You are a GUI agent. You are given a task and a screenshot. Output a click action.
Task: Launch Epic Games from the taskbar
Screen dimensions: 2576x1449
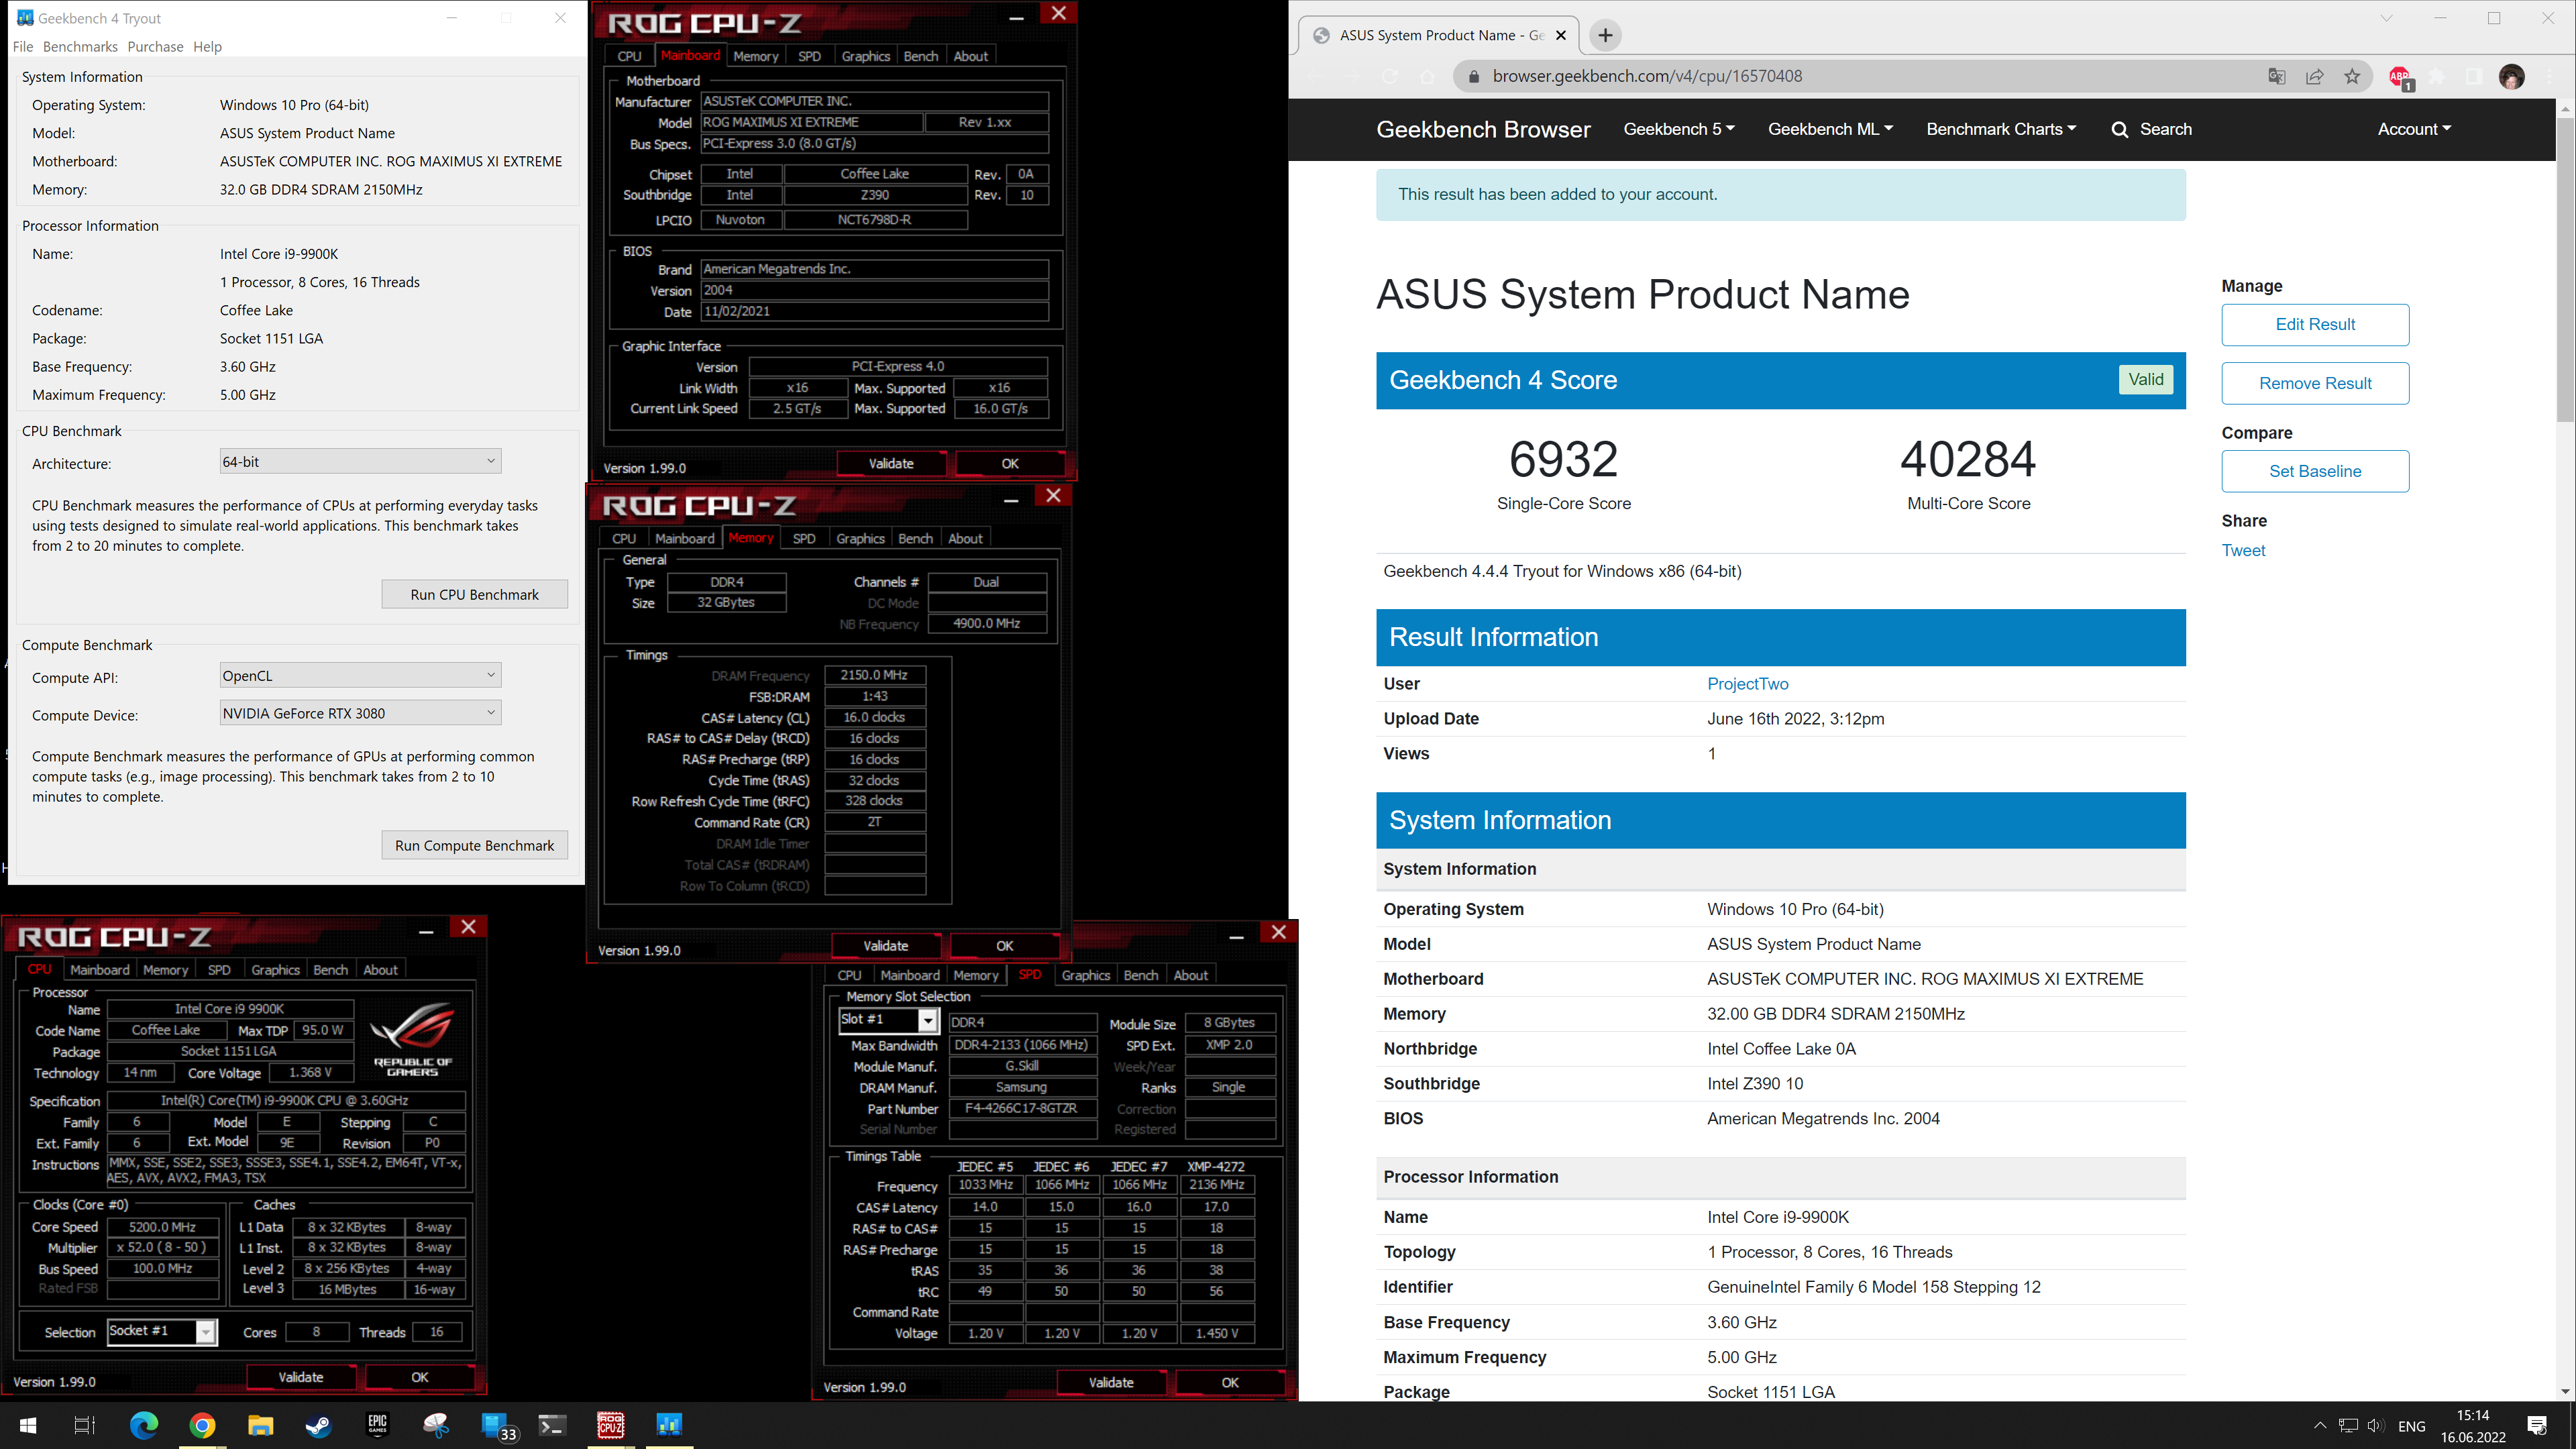[x=377, y=1425]
